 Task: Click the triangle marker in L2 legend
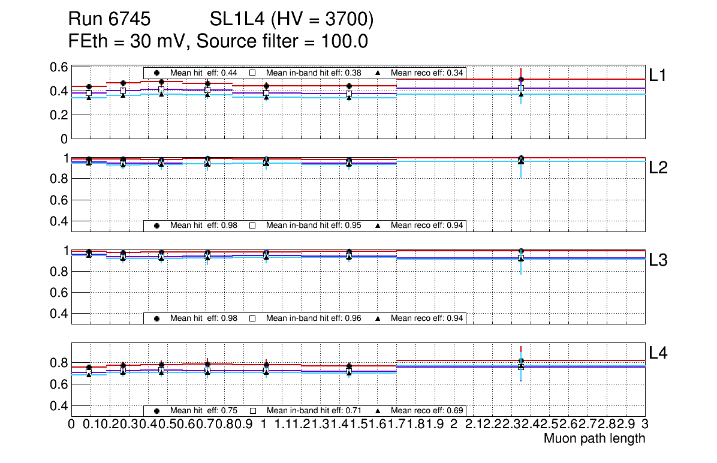[x=378, y=226]
